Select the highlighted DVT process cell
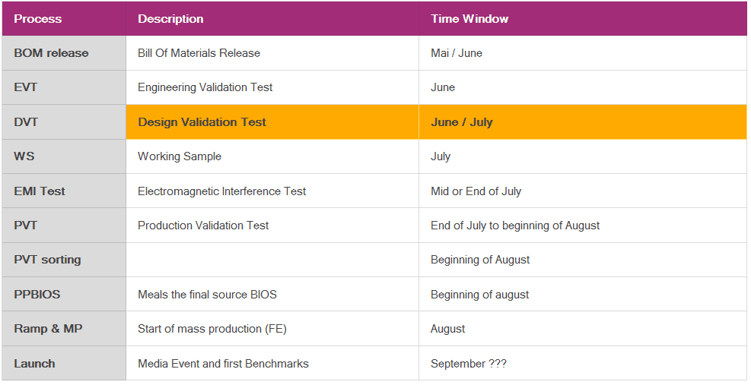Image resolution: width=751 pixels, height=385 pixels. pos(26,122)
